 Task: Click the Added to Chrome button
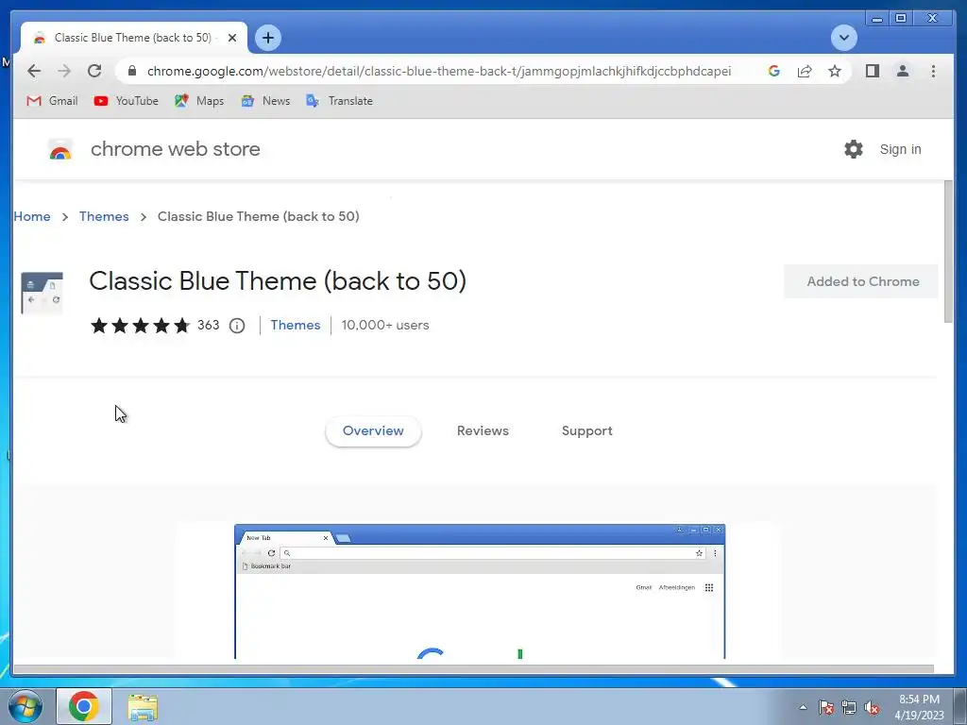(861, 281)
